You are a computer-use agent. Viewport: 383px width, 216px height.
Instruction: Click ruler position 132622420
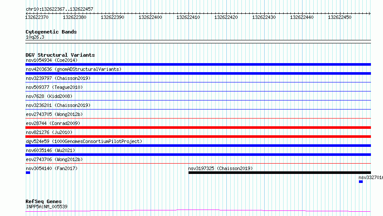coord(226,17)
